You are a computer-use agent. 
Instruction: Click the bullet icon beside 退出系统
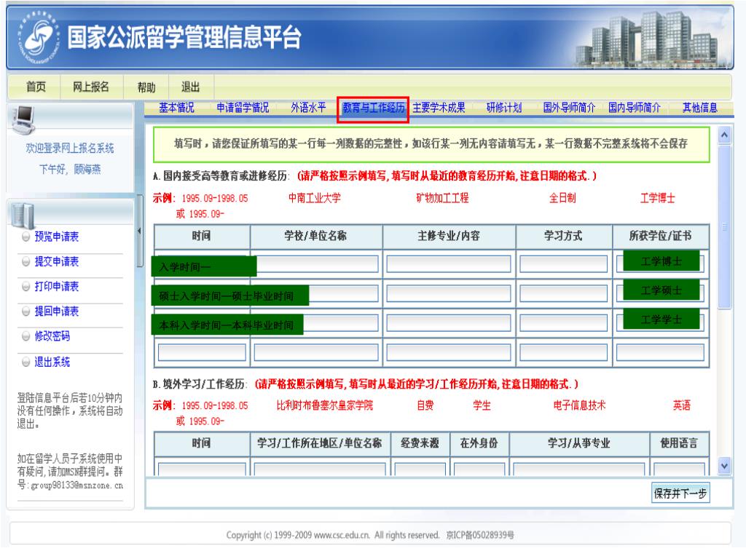pos(25,362)
